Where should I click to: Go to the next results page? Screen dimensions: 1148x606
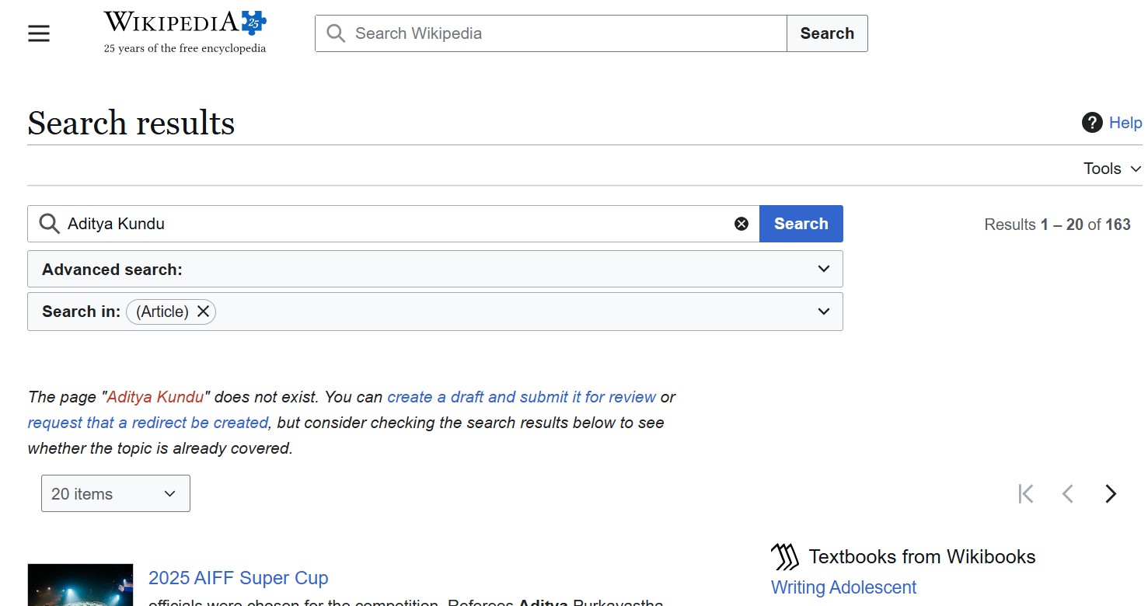click(1111, 493)
